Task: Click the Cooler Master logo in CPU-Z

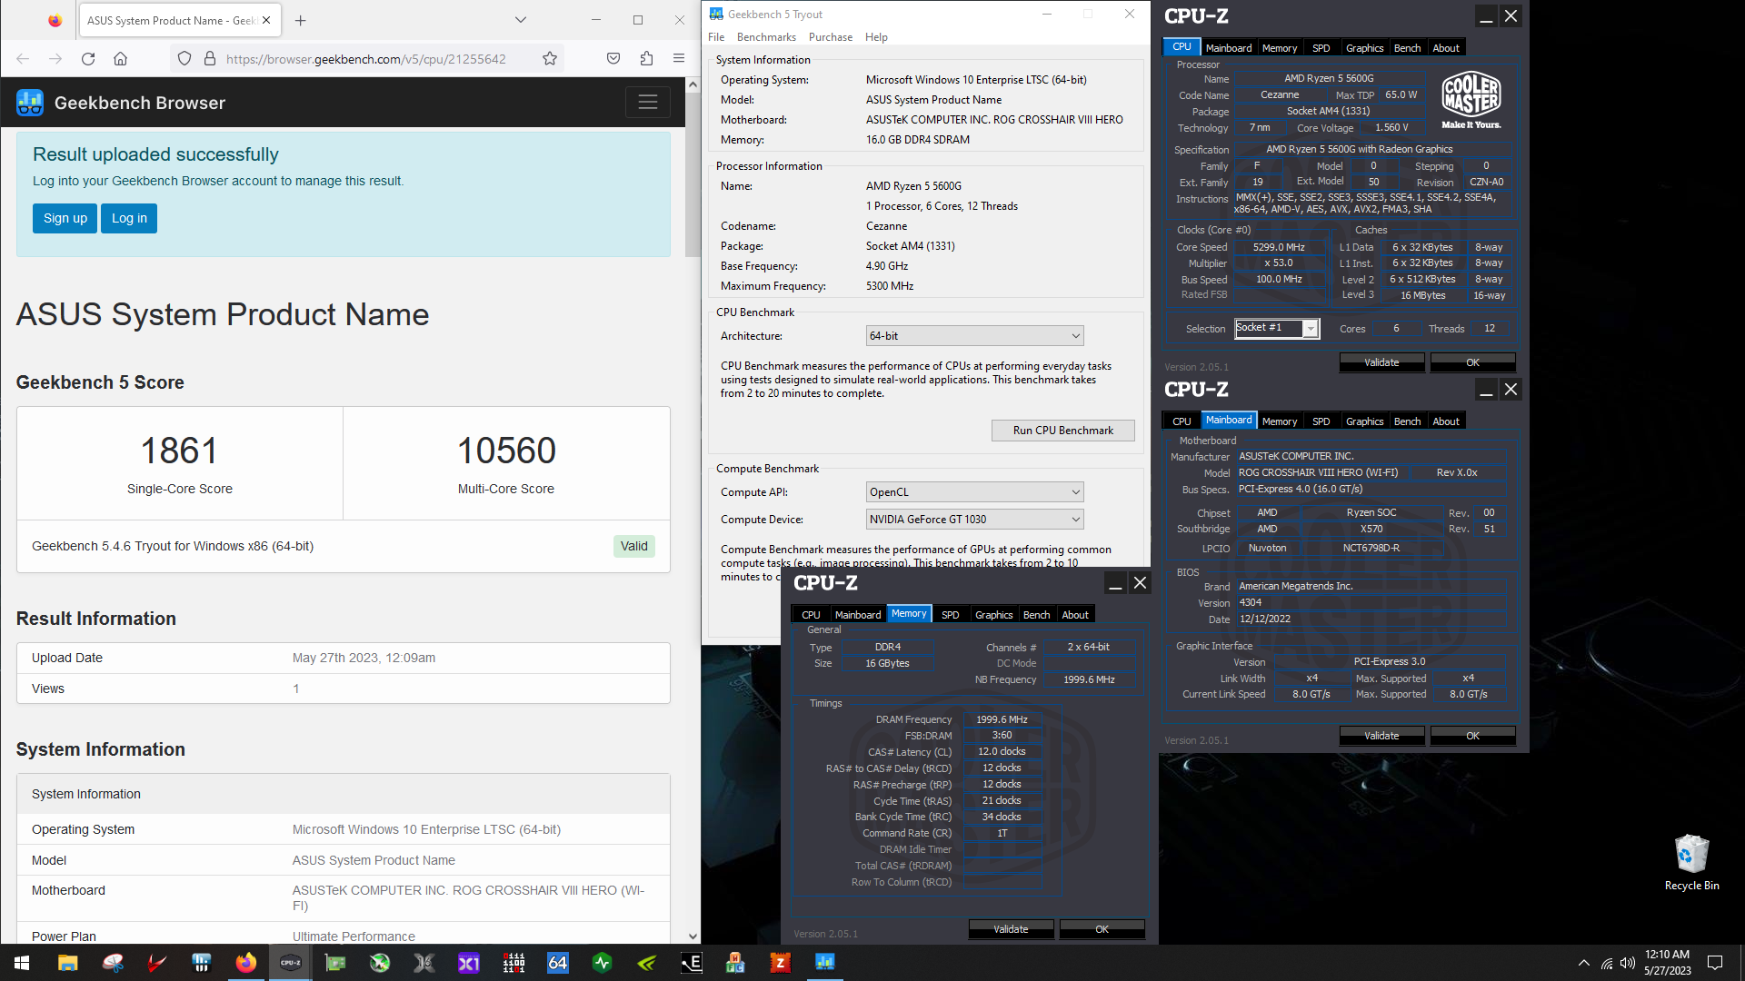Action: coord(1471,100)
